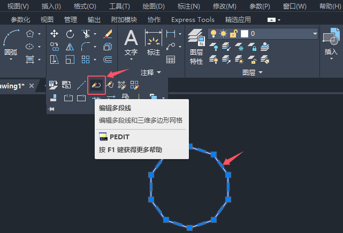This screenshot has width=343, height=233.
Task: Click the Linear dimension icon
Action: [171, 34]
